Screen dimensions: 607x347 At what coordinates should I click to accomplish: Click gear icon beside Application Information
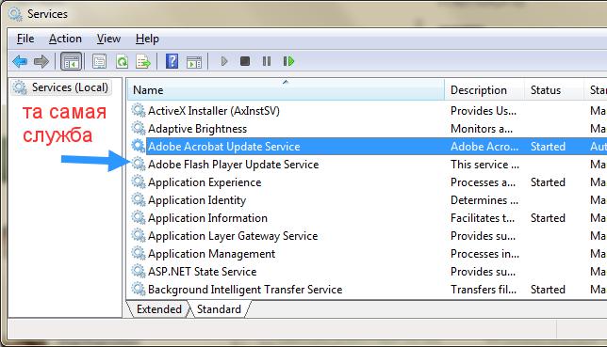tap(139, 217)
